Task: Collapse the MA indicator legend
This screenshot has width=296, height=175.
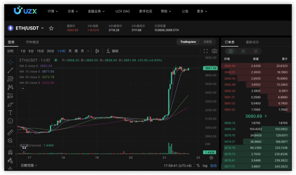Action: tap(23, 88)
